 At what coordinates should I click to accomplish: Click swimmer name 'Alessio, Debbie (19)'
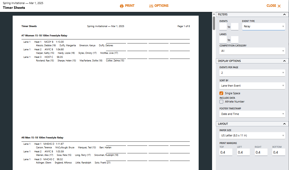pyautogui.click(x=46, y=45)
